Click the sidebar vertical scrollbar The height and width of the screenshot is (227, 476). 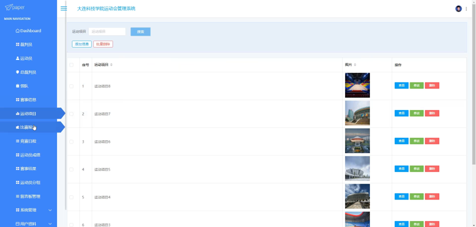(65, 105)
